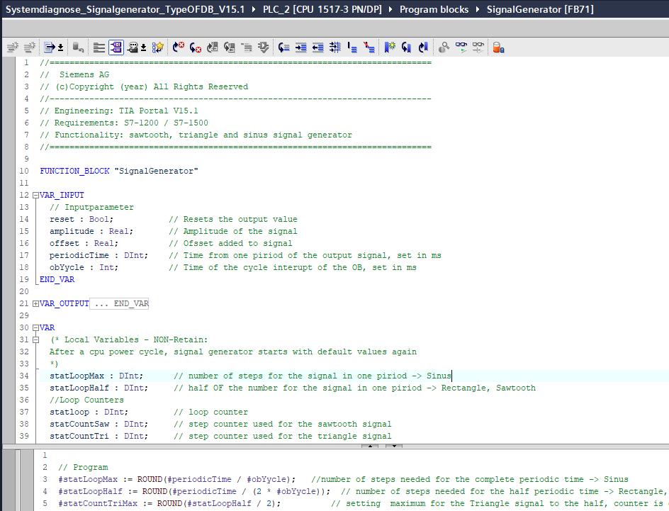Click the grayed glasses icon with the contact symbol
Screen dimensions: 669x511
(x=478, y=47)
